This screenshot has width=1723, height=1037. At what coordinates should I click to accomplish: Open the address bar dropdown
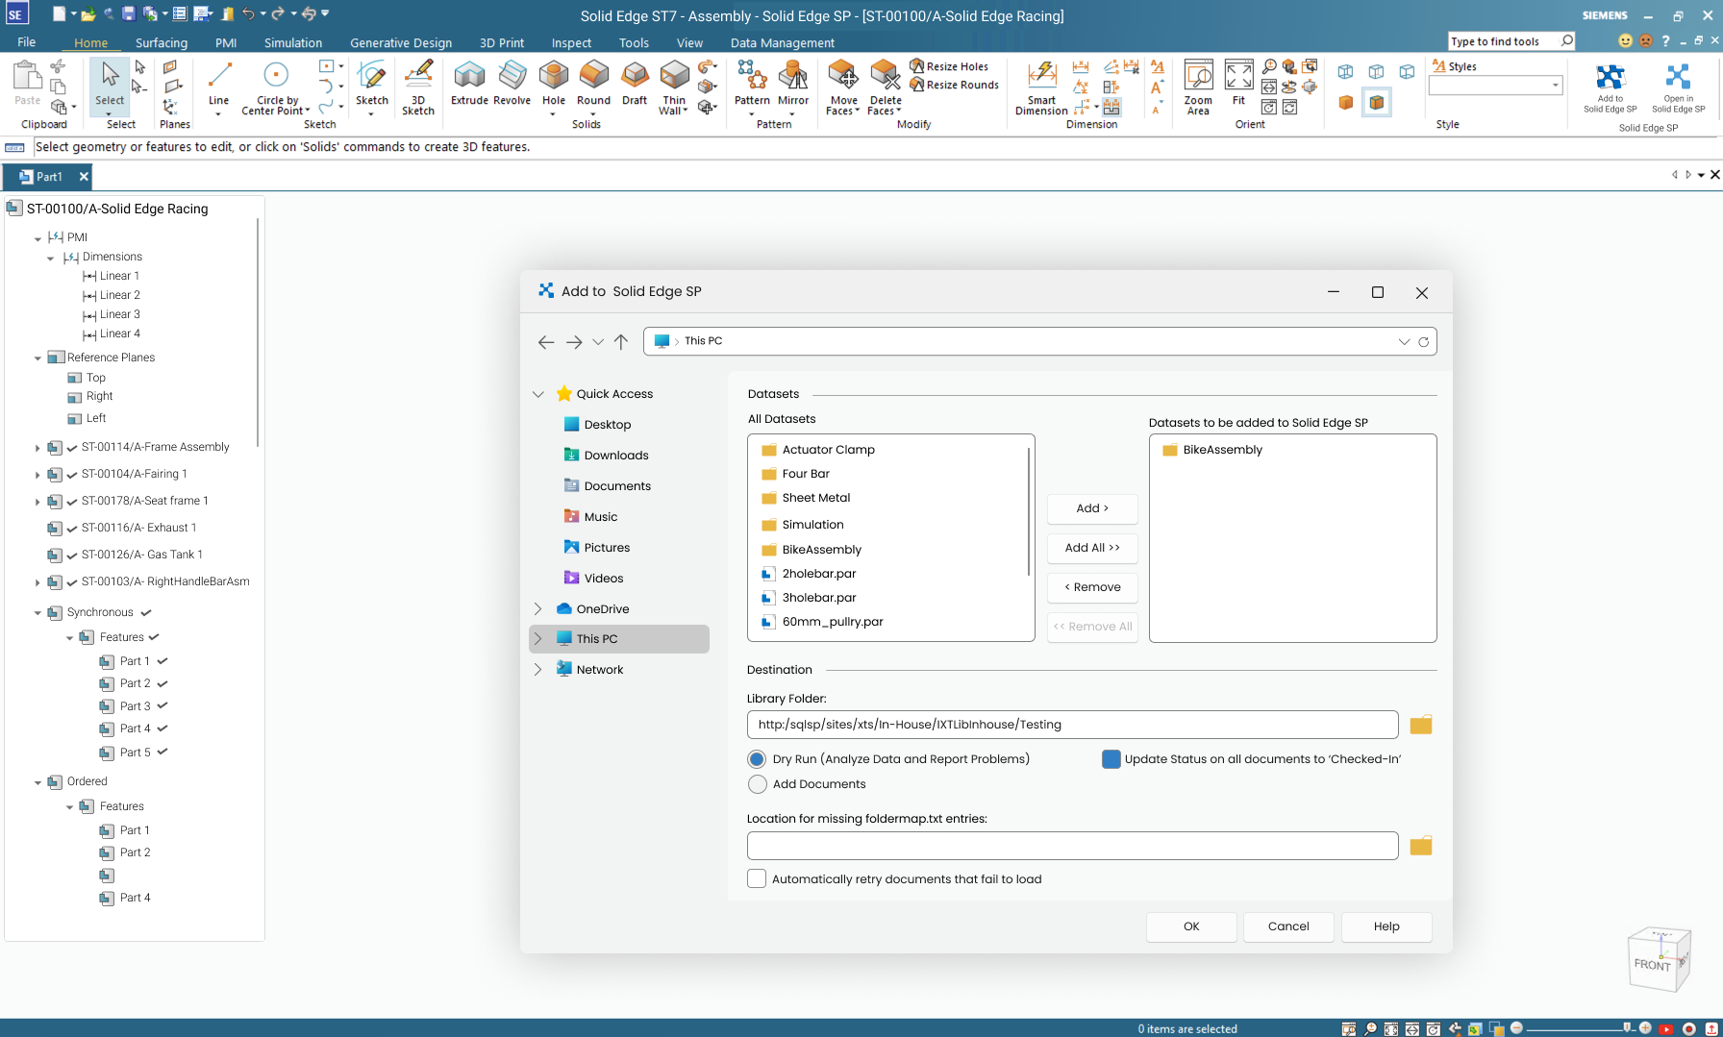pyautogui.click(x=1404, y=341)
